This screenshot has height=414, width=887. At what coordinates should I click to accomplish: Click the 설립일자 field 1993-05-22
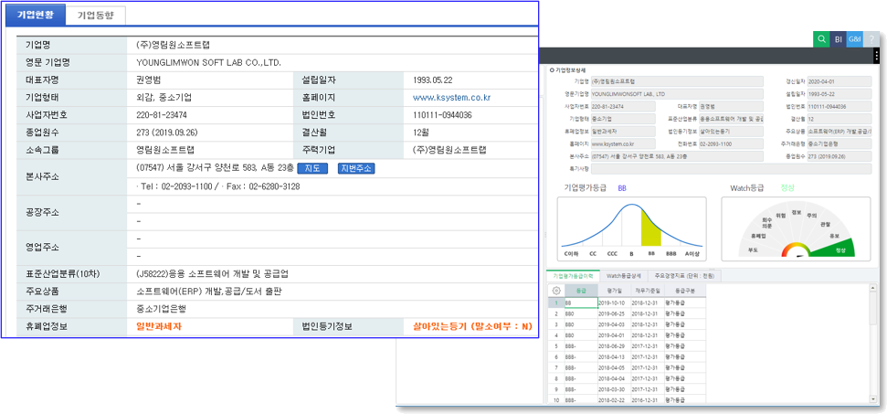coord(839,94)
